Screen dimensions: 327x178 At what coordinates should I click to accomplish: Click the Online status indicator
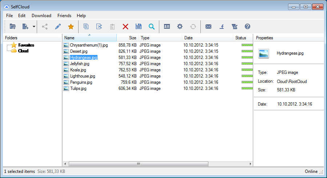311,171
